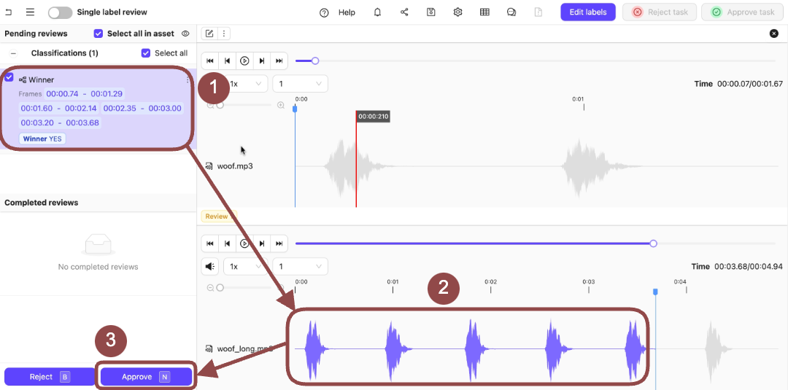Open the settings gear
This screenshot has width=788, height=390.
coord(457,12)
